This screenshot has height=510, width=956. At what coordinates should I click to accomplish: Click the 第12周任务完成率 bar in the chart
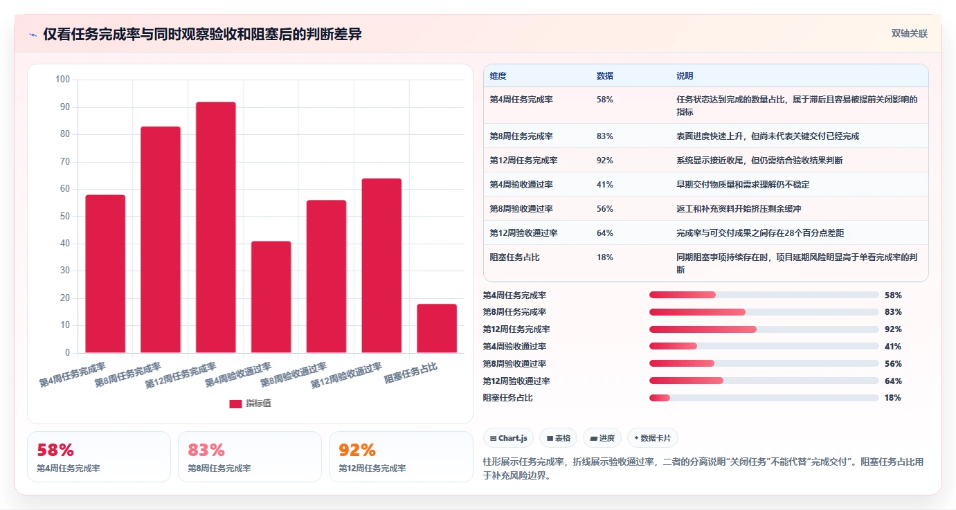[x=216, y=228]
